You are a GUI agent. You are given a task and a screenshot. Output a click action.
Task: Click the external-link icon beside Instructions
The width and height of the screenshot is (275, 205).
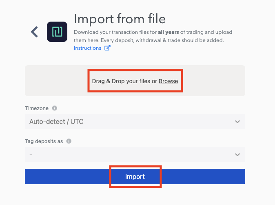pos(107,48)
